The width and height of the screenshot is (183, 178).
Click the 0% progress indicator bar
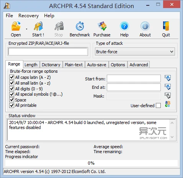click(x=91, y=163)
